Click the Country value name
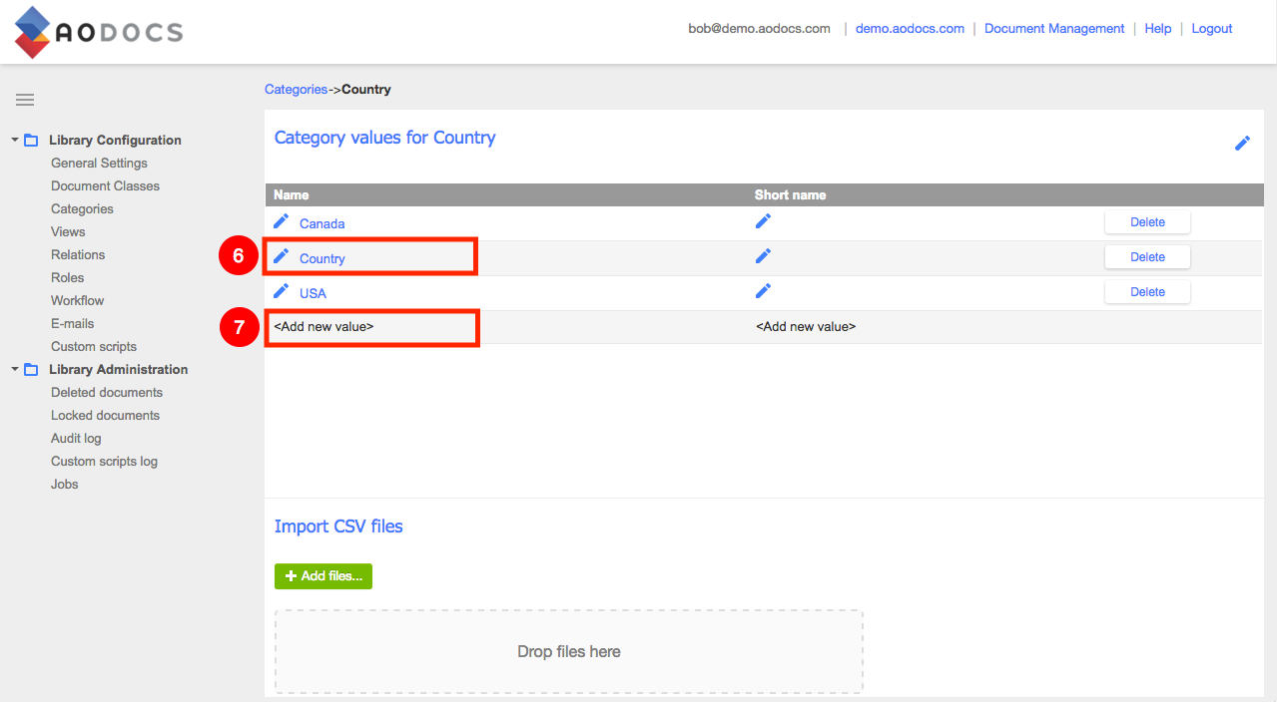The width and height of the screenshot is (1277, 702). tap(321, 259)
